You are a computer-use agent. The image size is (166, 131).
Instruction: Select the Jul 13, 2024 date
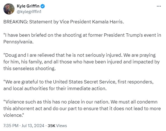[x=33, y=126]
